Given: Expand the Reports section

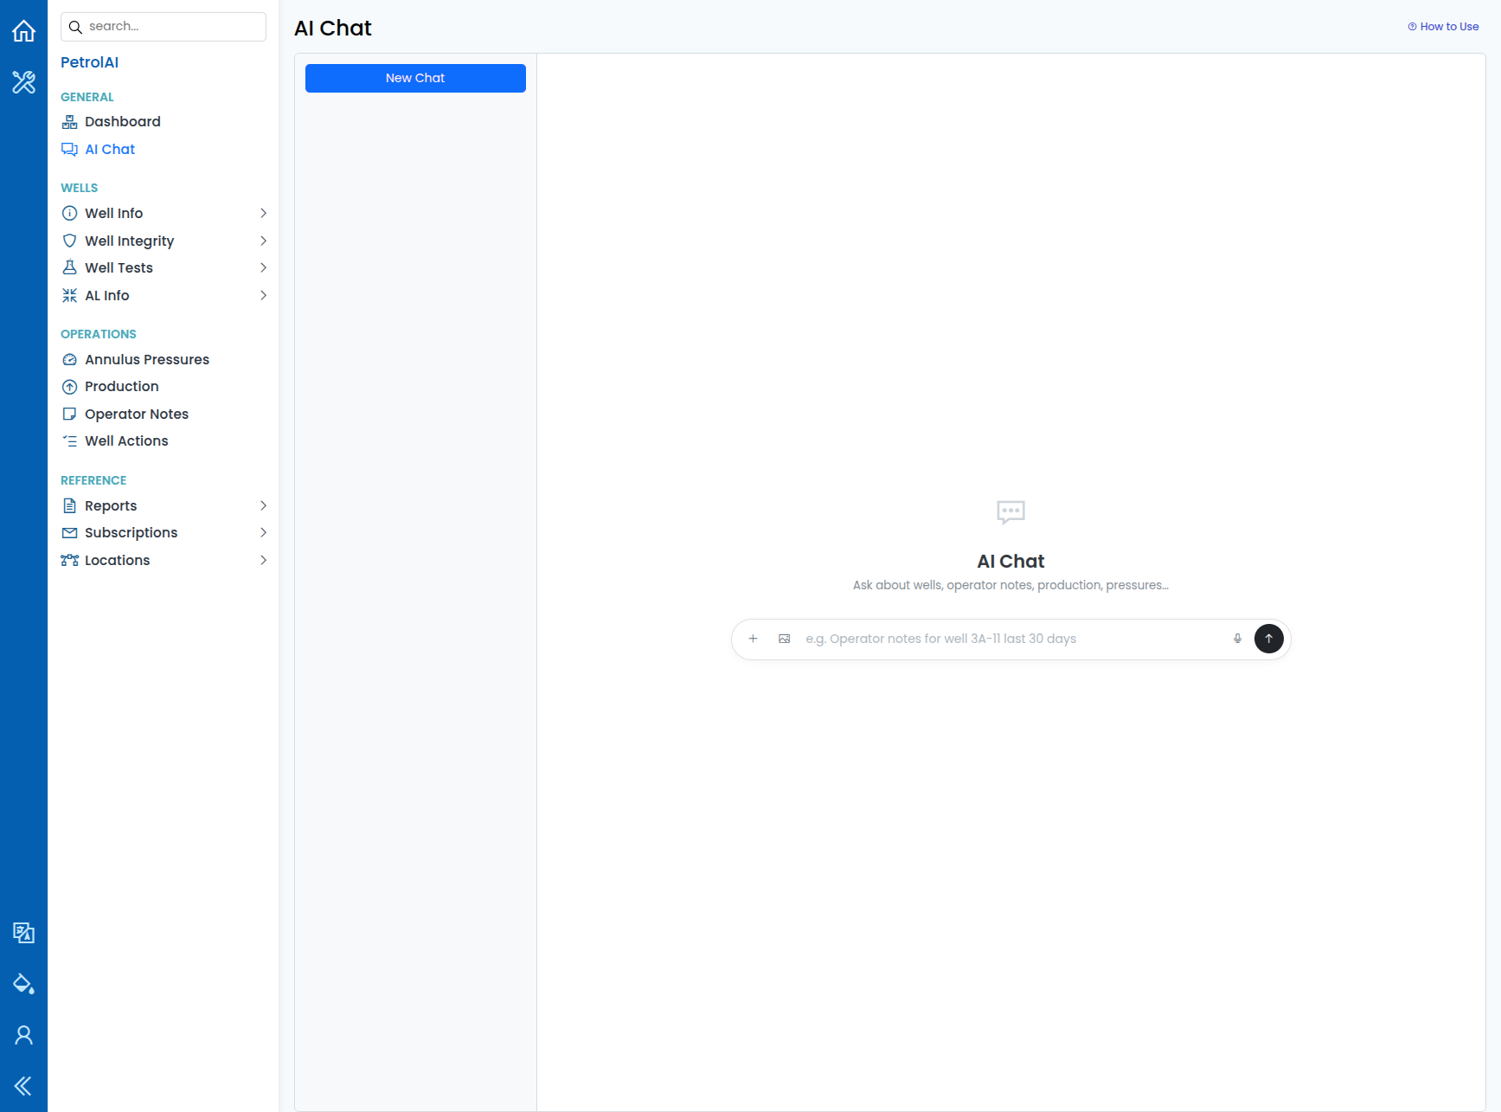Looking at the screenshot, I should 164,505.
